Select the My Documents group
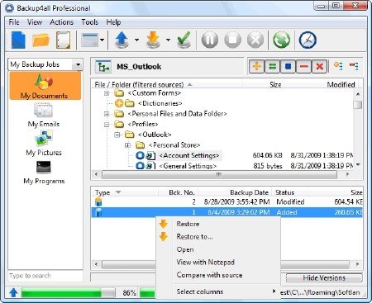Image resolution: width=372 pixels, height=303 pixels. click(x=45, y=86)
